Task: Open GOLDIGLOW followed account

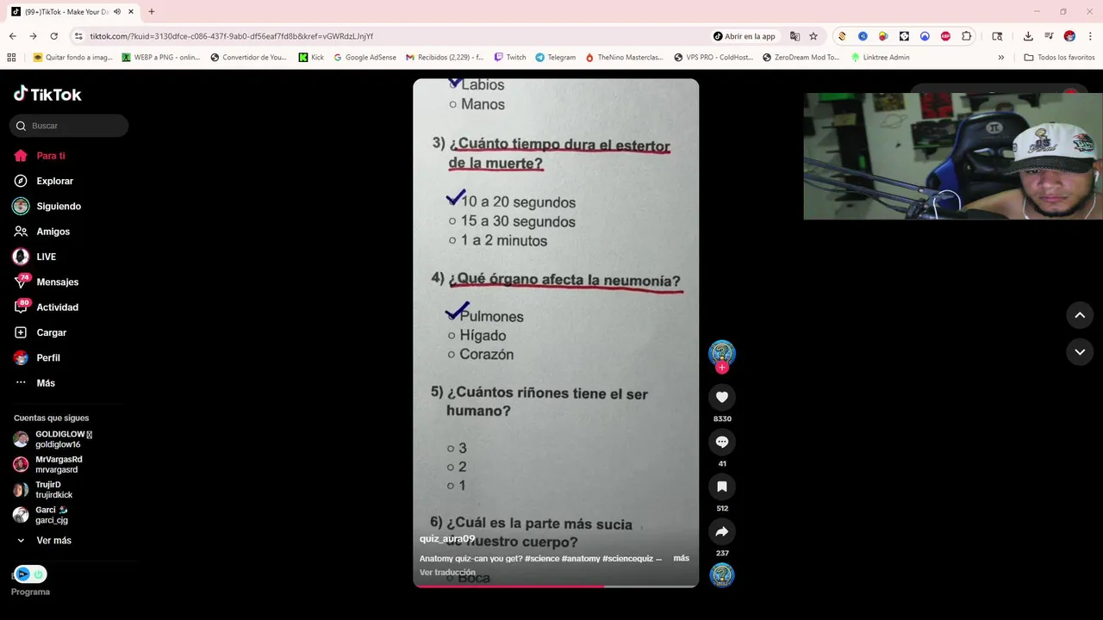Action: 53,439
